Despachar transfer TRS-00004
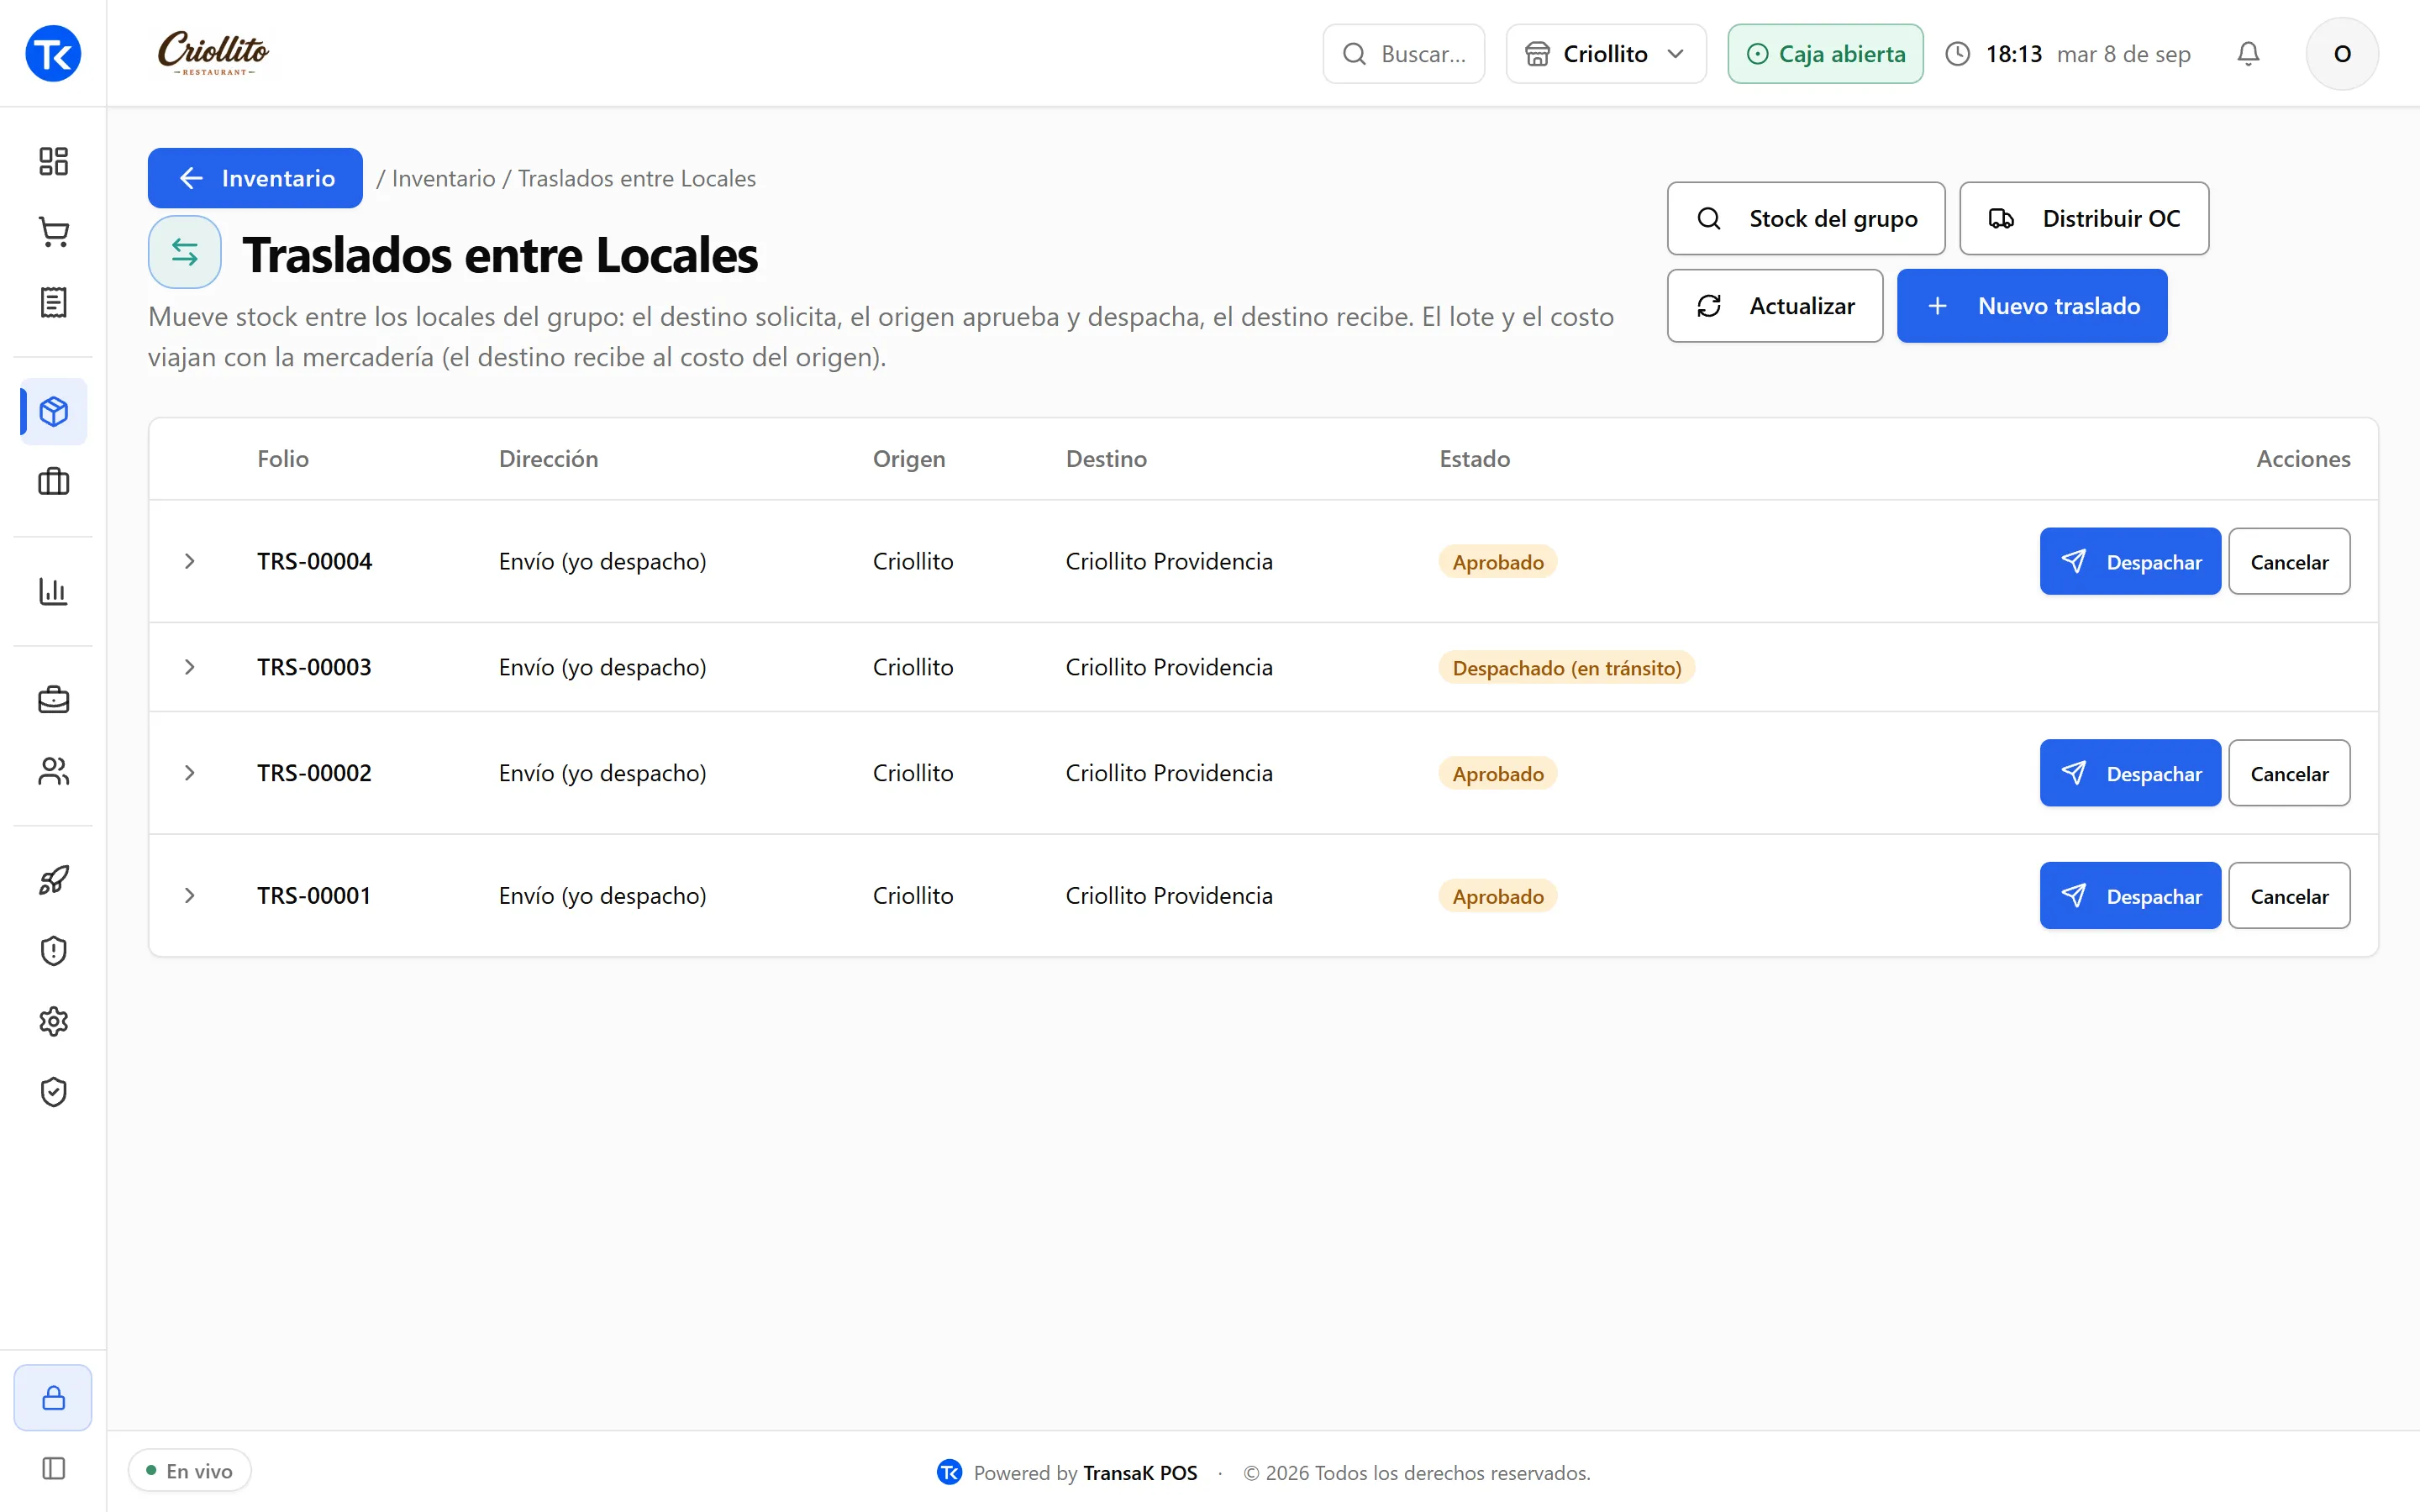 [x=2130, y=561]
